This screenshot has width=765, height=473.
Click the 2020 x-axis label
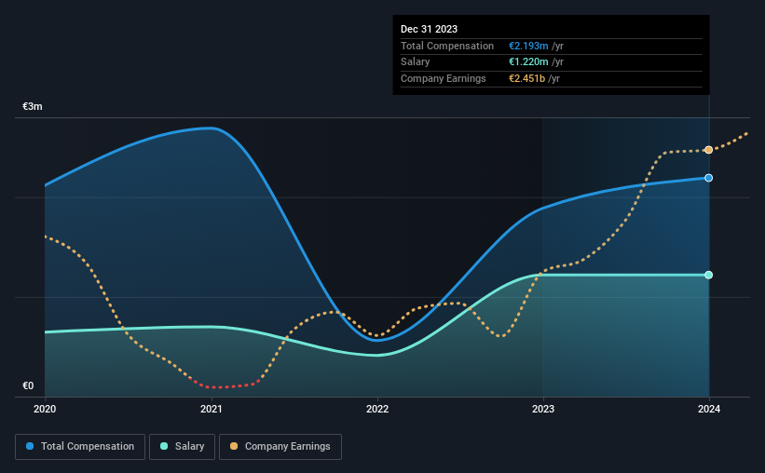[x=45, y=409]
